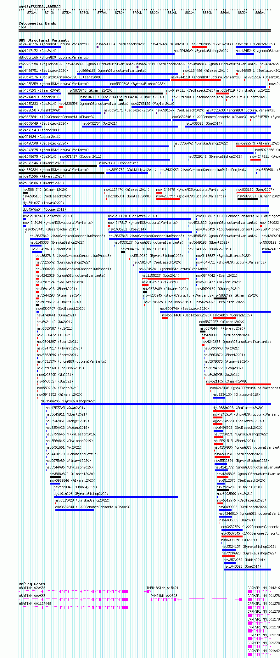Open nsv1043528 (Coe2014) variant
Screen dimensions: 280x658
(243, 566)
